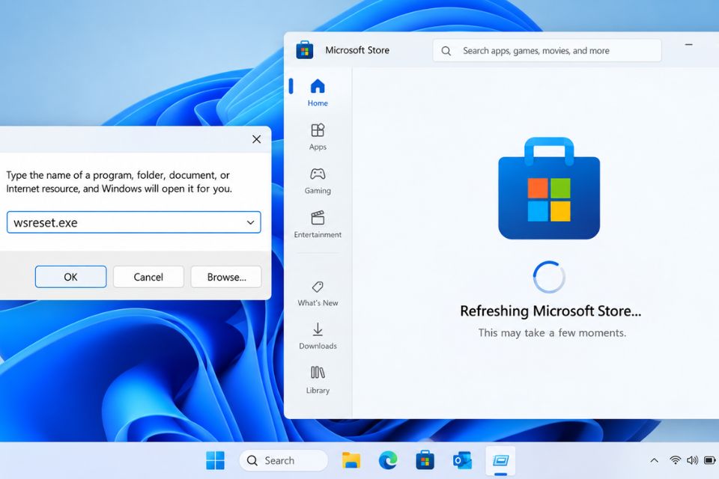
Task: Open the Home section in Microsoft Store
Action: 318,93
